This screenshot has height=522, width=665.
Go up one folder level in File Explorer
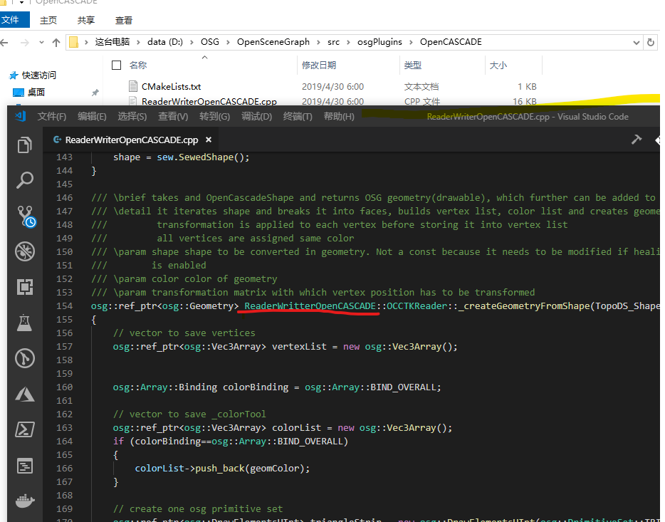click(x=56, y=43)
